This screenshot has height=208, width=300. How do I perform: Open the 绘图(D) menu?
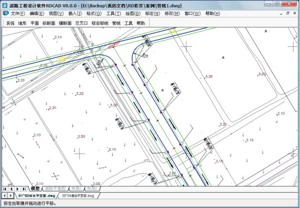pyautogui.click(x=133, y=14)
